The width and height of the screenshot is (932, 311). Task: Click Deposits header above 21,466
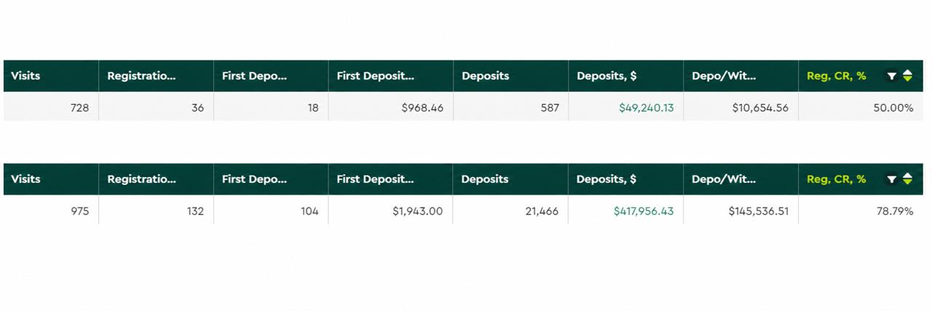click(486, 179)
